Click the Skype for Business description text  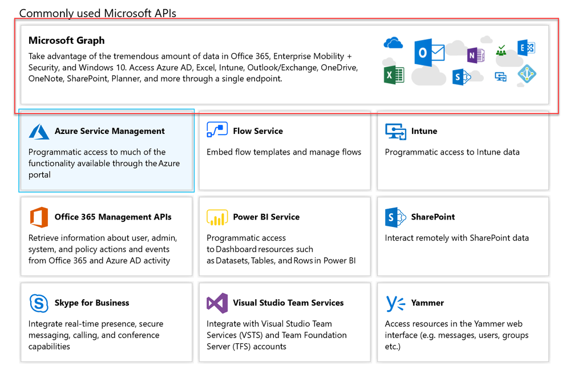click(x=96, y=335)
